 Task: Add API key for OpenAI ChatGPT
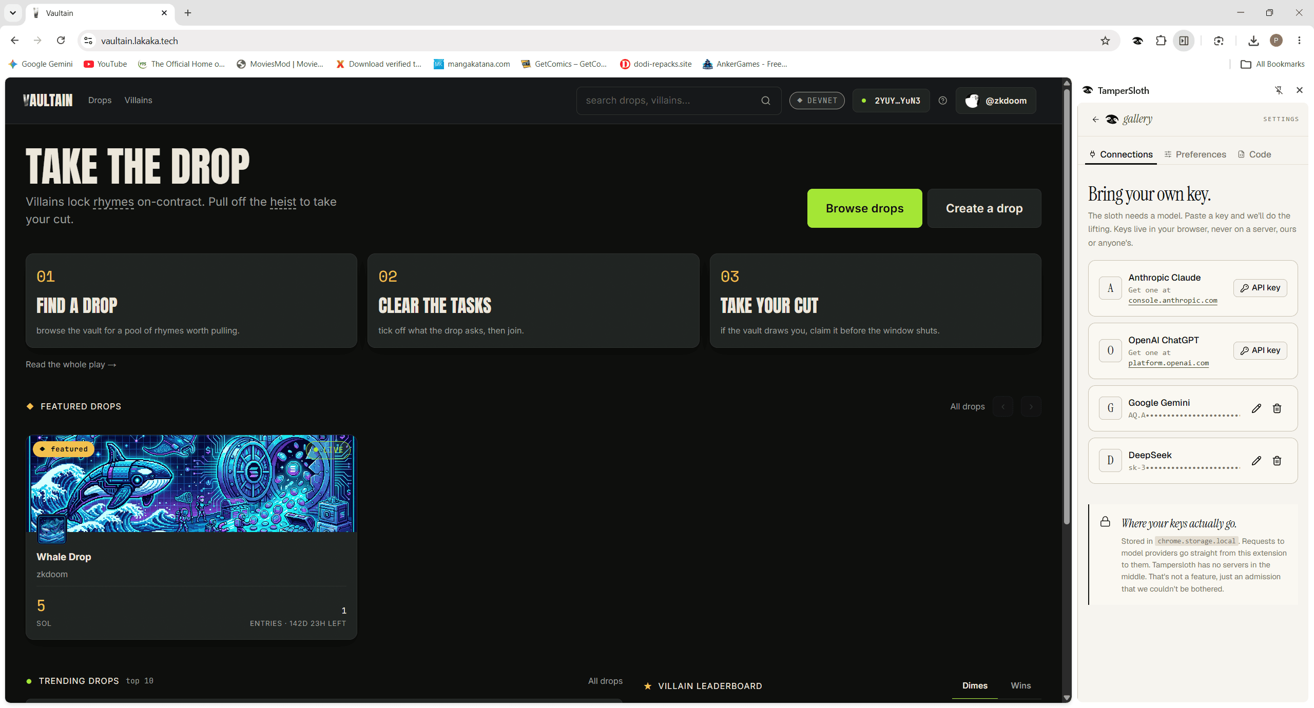pos(1260,350)
